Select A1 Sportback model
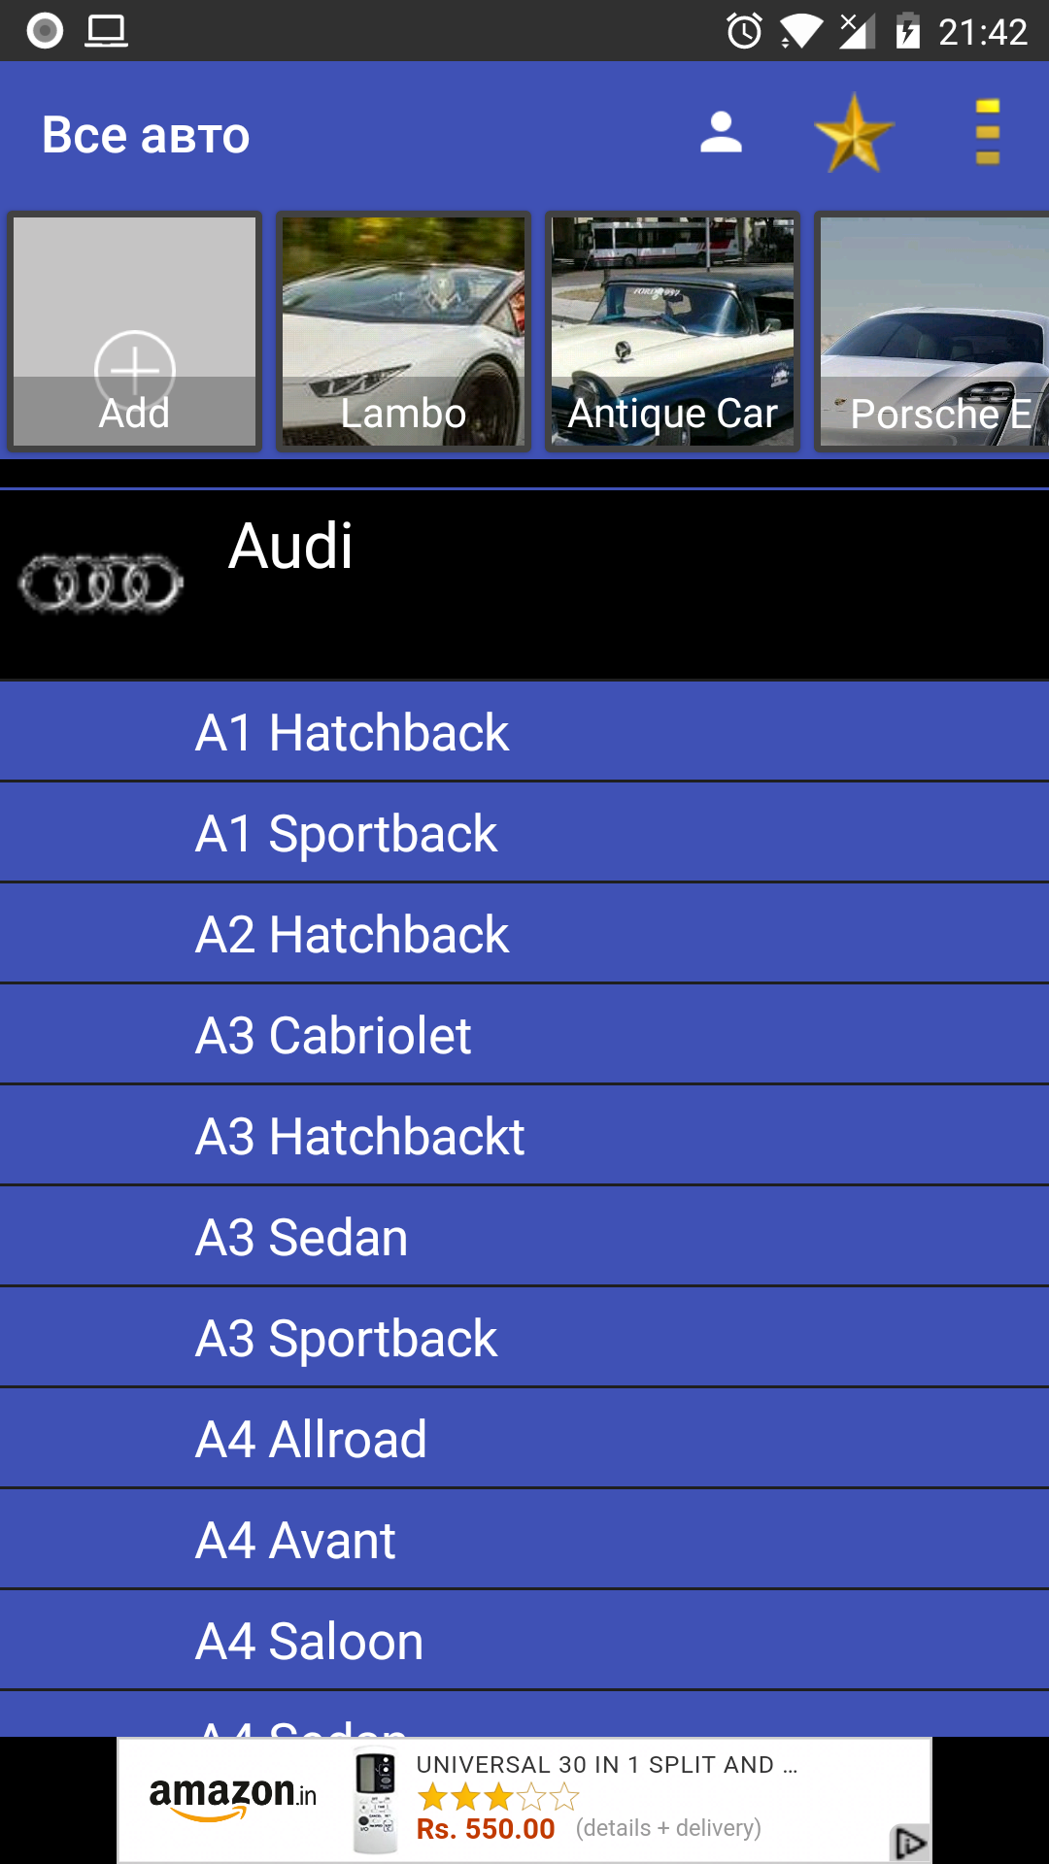 [524, 833]
